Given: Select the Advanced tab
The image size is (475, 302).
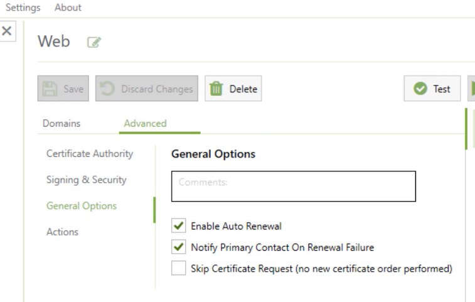Looking at the screenshot, I should (145, 123).
